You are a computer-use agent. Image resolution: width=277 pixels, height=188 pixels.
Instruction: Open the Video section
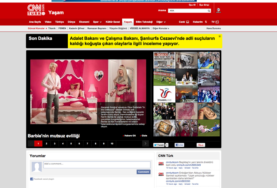48,22
